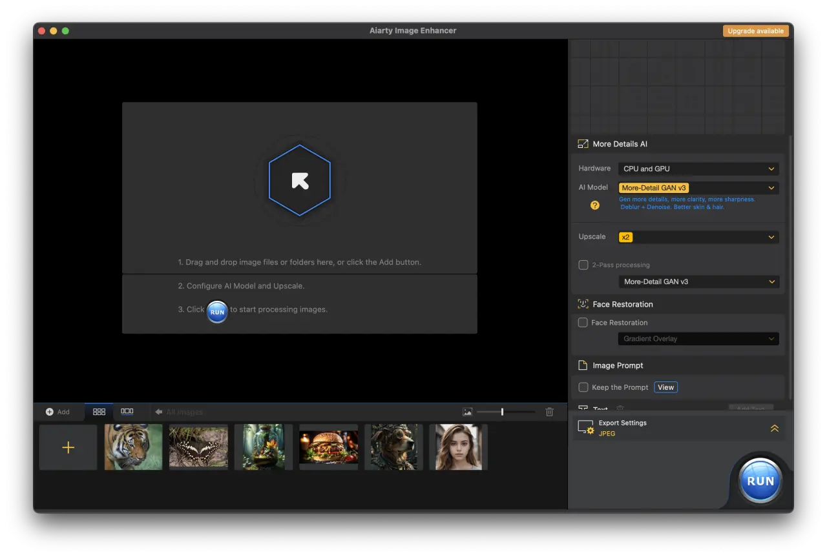
Task: Click the Add button above thumbnails
Action: [58, 412]
